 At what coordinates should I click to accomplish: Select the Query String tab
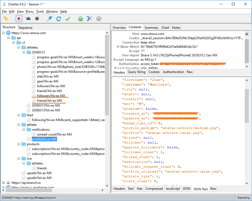coord(137,72)
